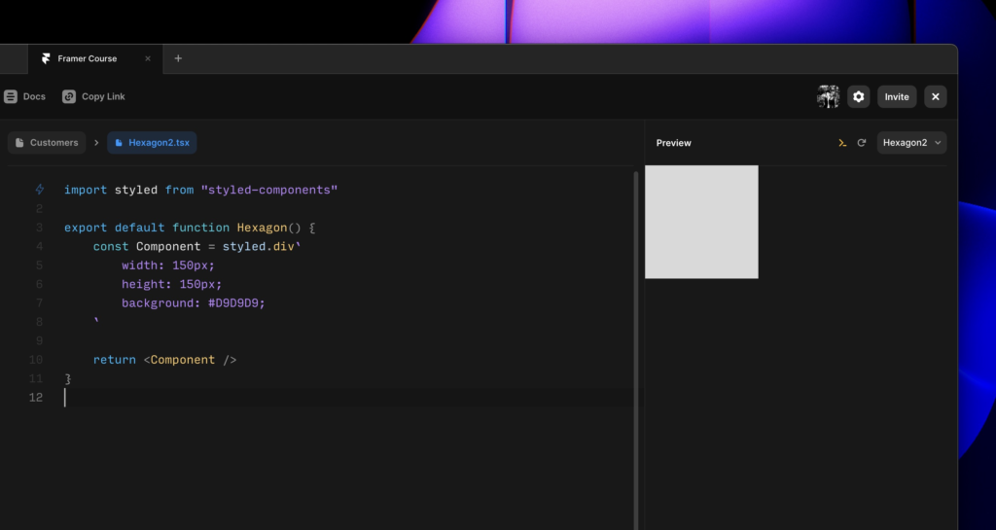Open the Docs panel
Screen dimensions: 996x530
(24, 96)
